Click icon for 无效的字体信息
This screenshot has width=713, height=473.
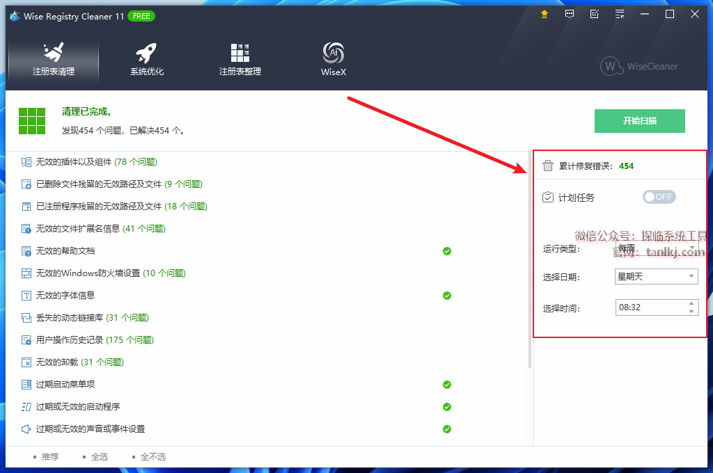pyautogui.click(x=26, y=296)
